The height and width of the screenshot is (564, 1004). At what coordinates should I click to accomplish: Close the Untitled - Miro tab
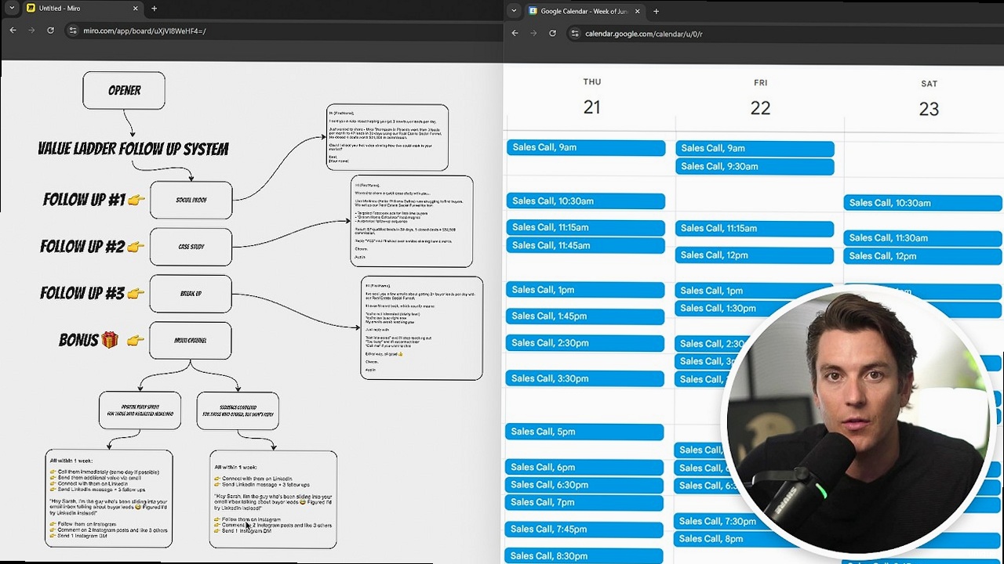tap(135, 9)
